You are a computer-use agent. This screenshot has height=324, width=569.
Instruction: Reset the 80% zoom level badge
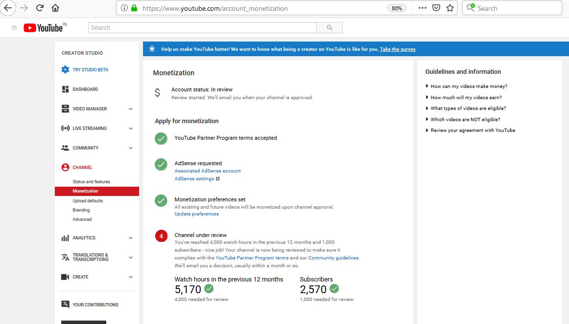coord(397,8)
